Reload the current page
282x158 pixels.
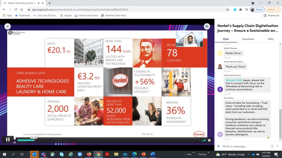16,10
